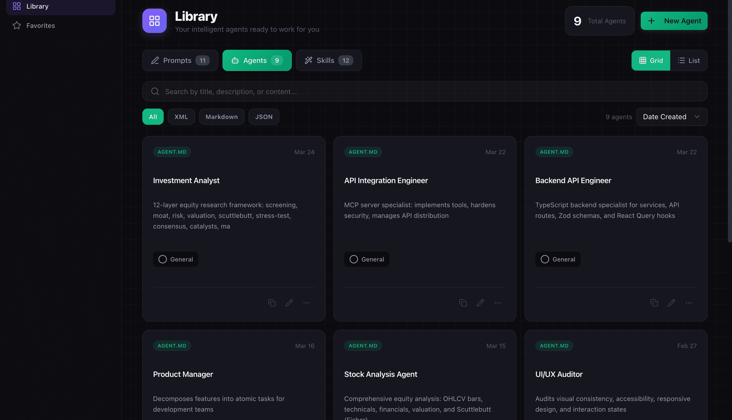
Task: Open more options for Backend API Engineer
Action: tap(689, 303)
